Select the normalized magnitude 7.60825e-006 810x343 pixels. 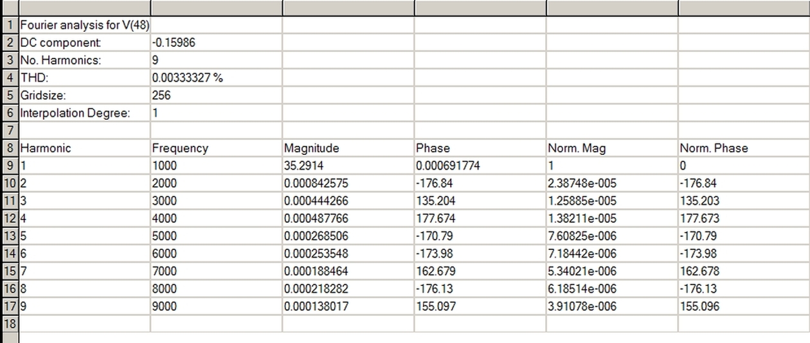(612, 236)
